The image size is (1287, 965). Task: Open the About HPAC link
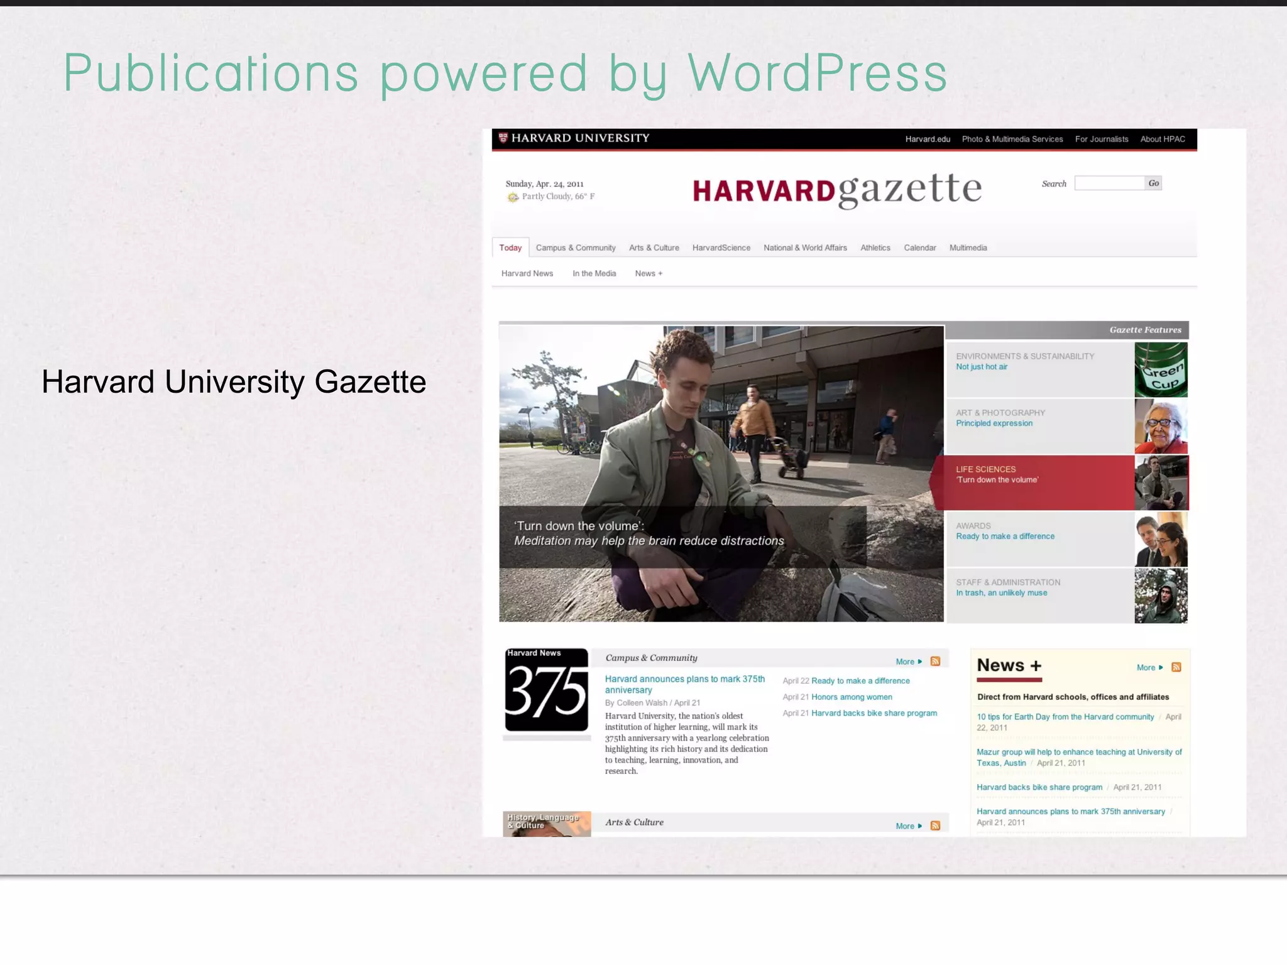click(1163, 139)
